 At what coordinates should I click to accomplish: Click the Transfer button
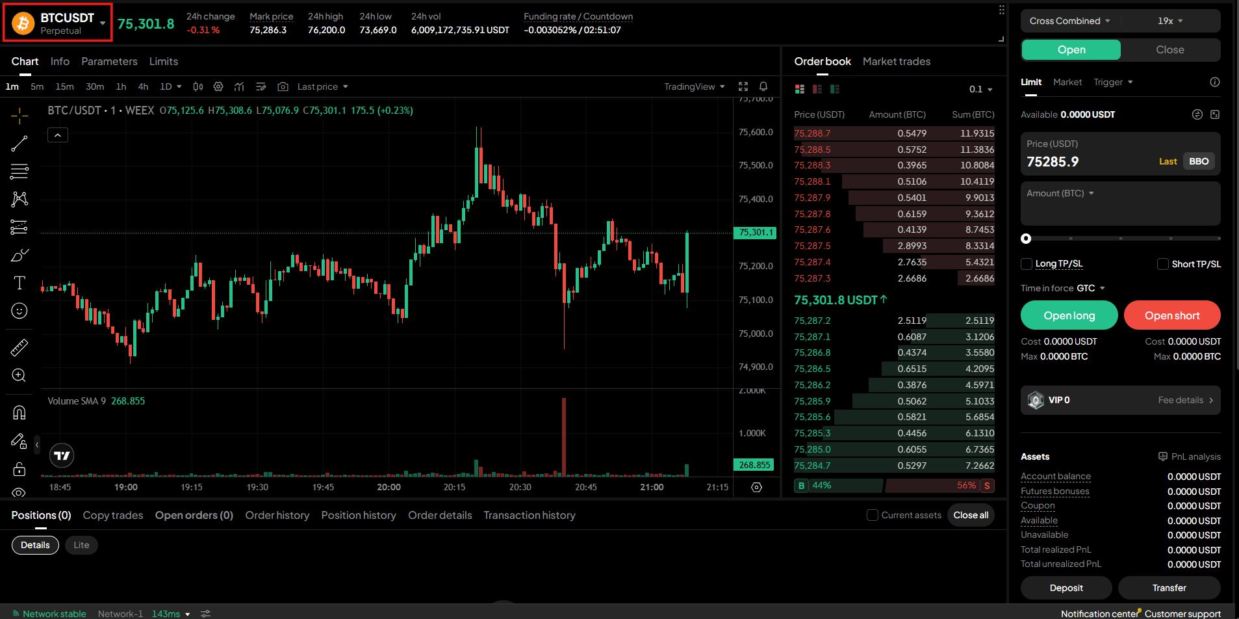coord(1169,588)
